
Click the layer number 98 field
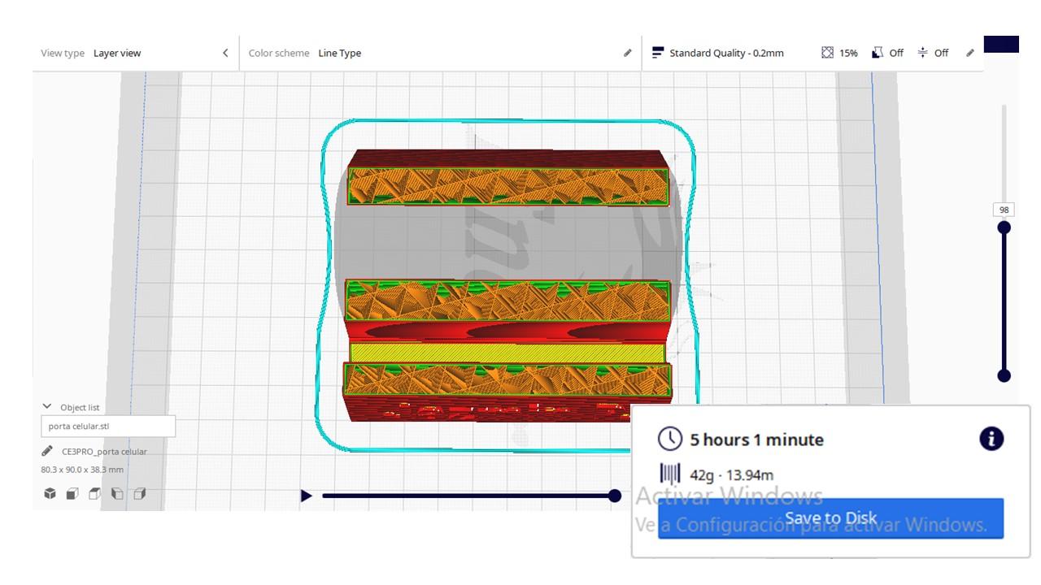(x=1004, y=210)
